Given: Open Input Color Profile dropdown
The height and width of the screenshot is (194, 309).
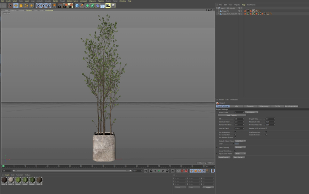Looking at the screenshot, I should pyautogui.click(x=240, y=154).
